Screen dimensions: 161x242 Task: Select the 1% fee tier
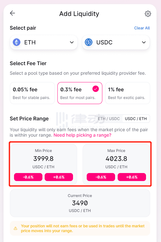(128, 93)
